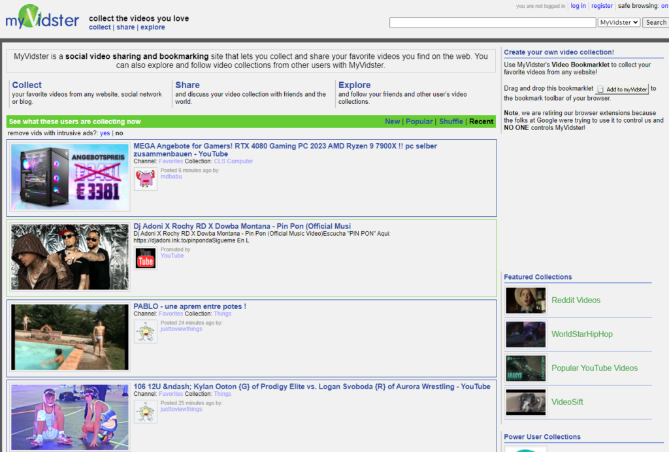The image size is (669, 452).
Task: Open mdbabu's pink crab avatar
Action: point(146,179)
